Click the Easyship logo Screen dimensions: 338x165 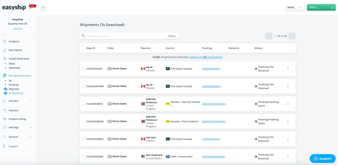(x=14, y=7)
